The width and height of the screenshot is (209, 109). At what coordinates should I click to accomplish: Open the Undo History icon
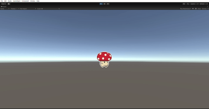point(184,4)
